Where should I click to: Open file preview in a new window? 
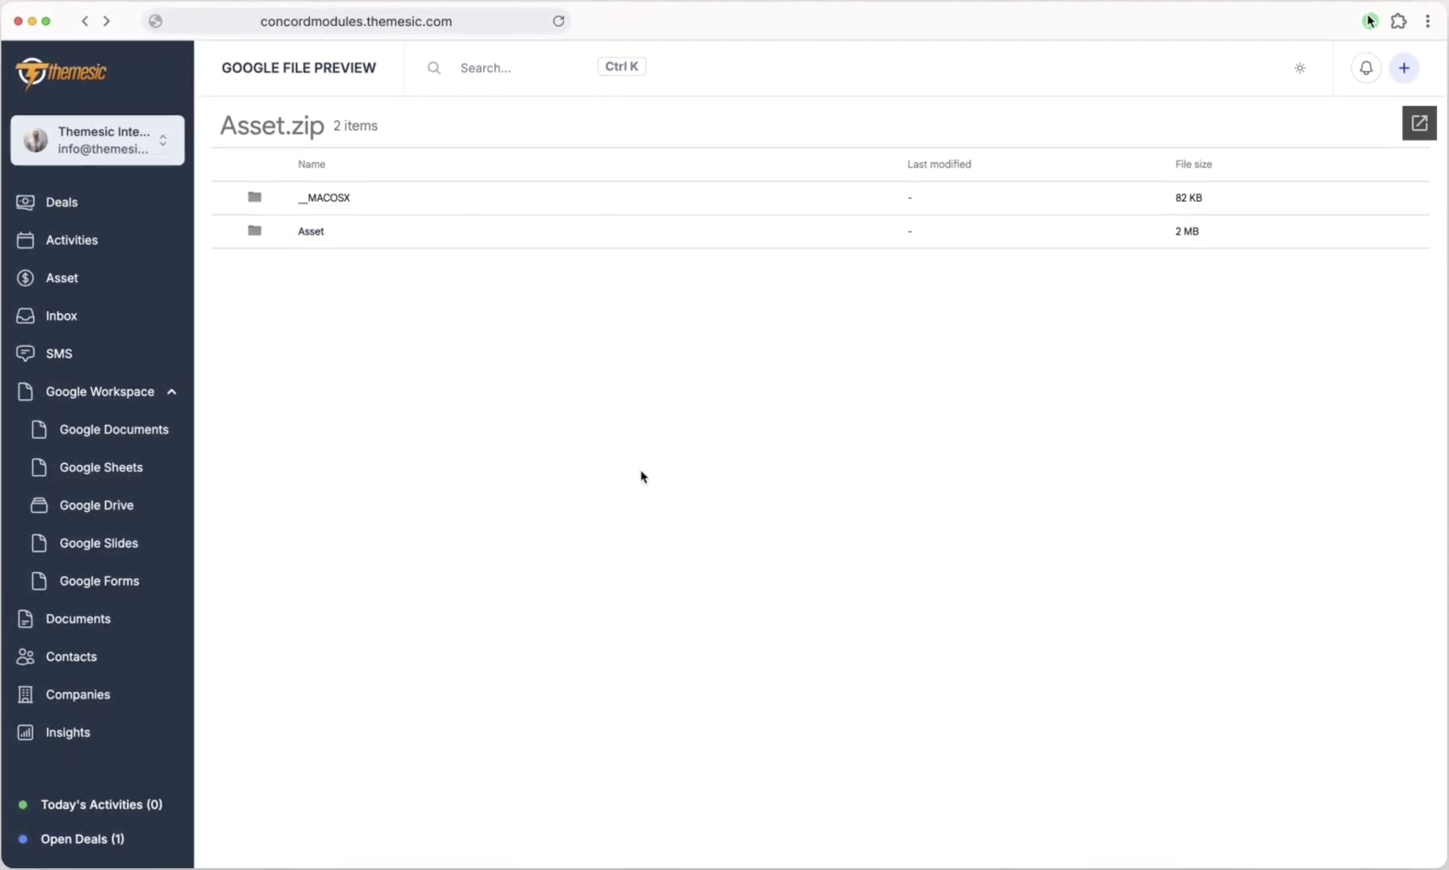coord(1419,123)
